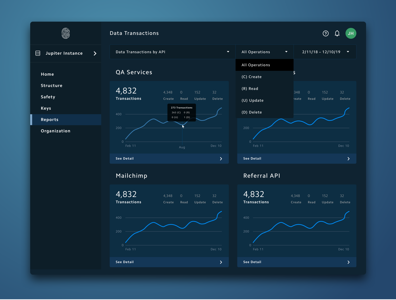
Task: Click Data Transactions page title
Action: click(134, 33)
